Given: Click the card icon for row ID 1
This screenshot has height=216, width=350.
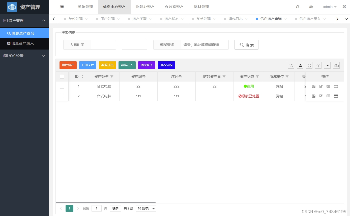Looking at the screenshot, I should tap(336, 86).
